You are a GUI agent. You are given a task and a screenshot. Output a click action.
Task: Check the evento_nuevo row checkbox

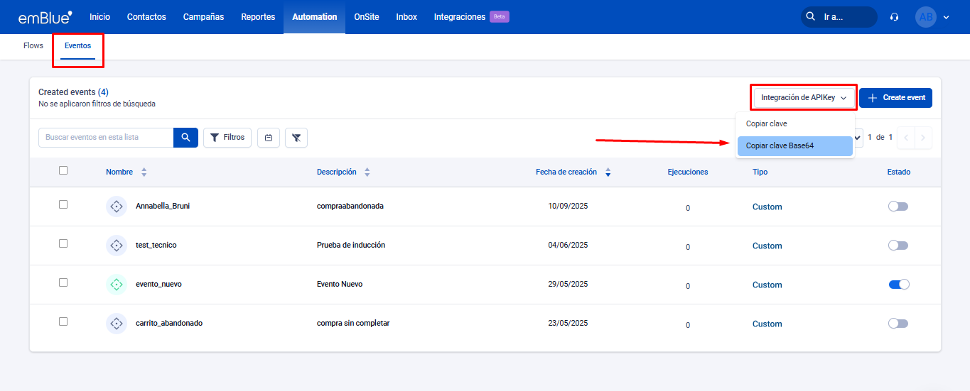coord(63,282)
